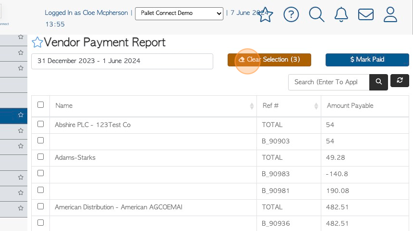Focus the Search (Enter To Apply) box
Viewport: 413px width, 231px height.
click(328, 82)
